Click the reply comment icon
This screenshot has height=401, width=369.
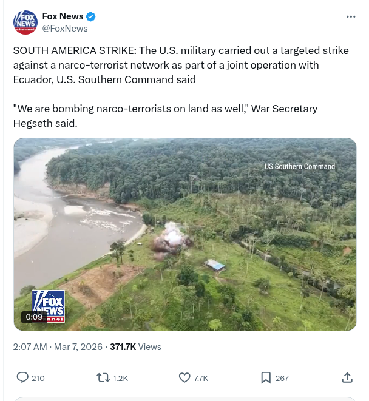(22, 377)
